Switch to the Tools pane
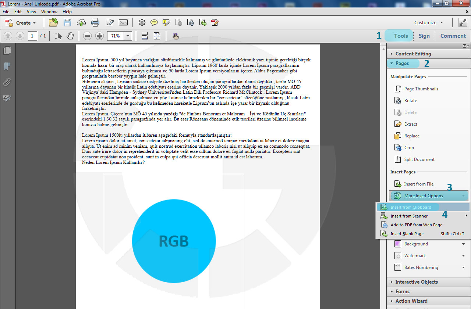 click(x=401, y=36)
